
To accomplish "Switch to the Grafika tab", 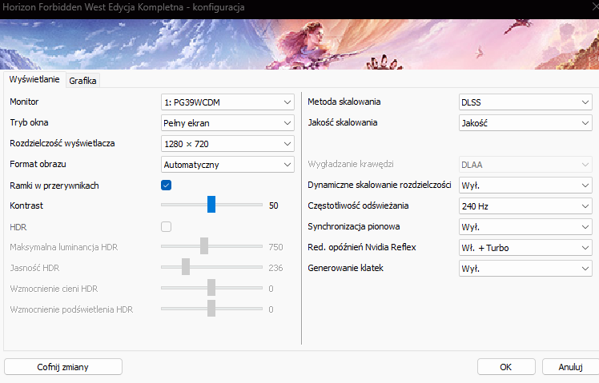I will point(82,81).
